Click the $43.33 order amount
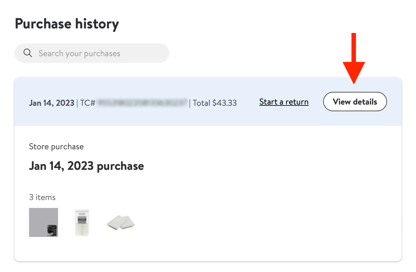Screen dimensions: 416x272 pyautogui.click(x=225, y=103)
